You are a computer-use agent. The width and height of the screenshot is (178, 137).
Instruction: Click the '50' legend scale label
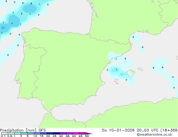click(x=87, y=136)
